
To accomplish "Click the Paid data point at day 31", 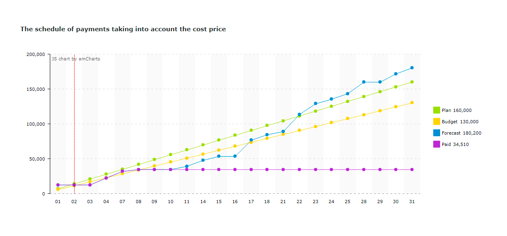I will pyautogui.click(x=412, y=169).
